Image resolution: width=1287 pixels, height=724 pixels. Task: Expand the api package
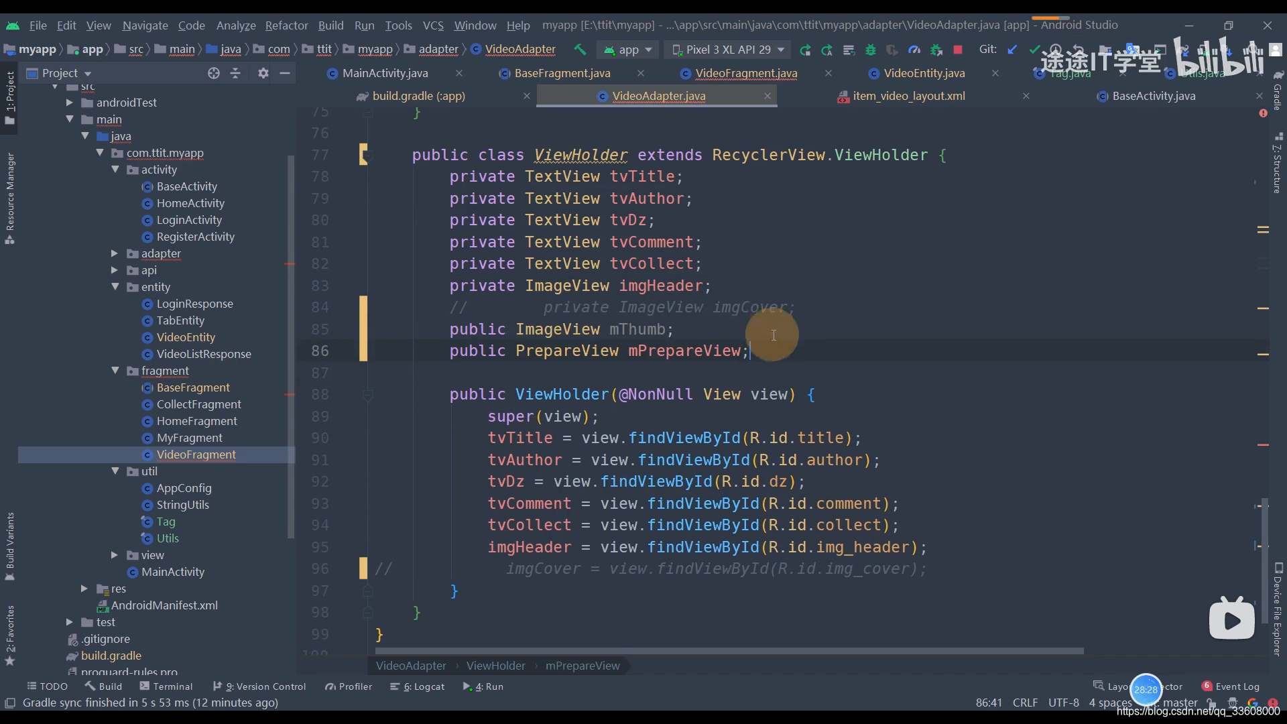pyautogui.click(x=114, y=270)
